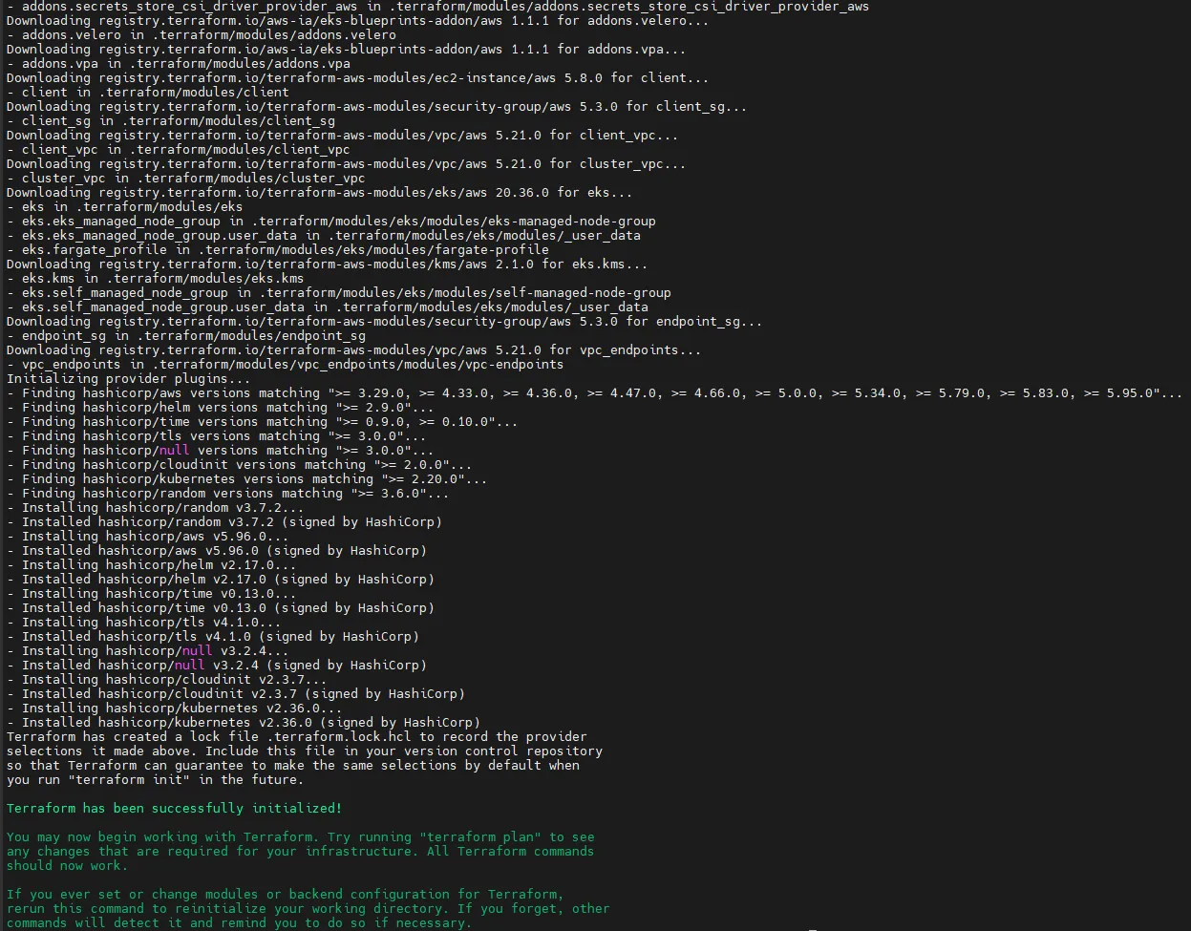
Task: Click the line 'Installing hashicorp/kubernetes v2.36.0...'
Action: pyautogui.click(x=175, y=709)
